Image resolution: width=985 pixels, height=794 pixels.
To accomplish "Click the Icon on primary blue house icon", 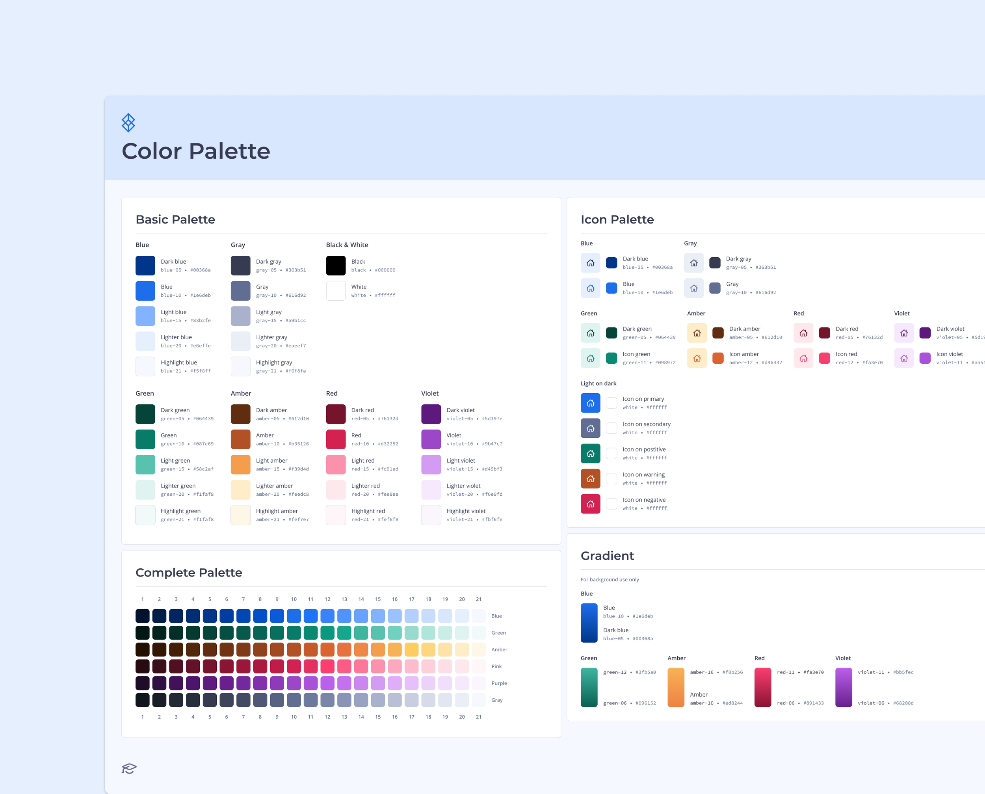I will 590,403.
